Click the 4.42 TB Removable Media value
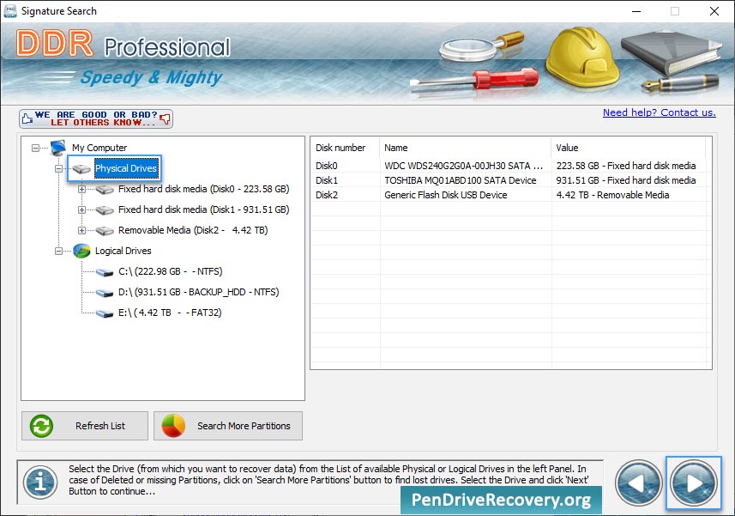 coord(612,195)
